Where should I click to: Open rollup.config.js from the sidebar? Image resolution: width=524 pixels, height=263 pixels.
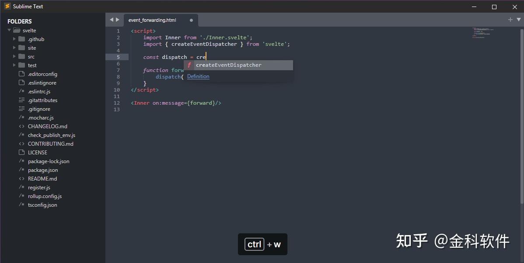[45, 196]
